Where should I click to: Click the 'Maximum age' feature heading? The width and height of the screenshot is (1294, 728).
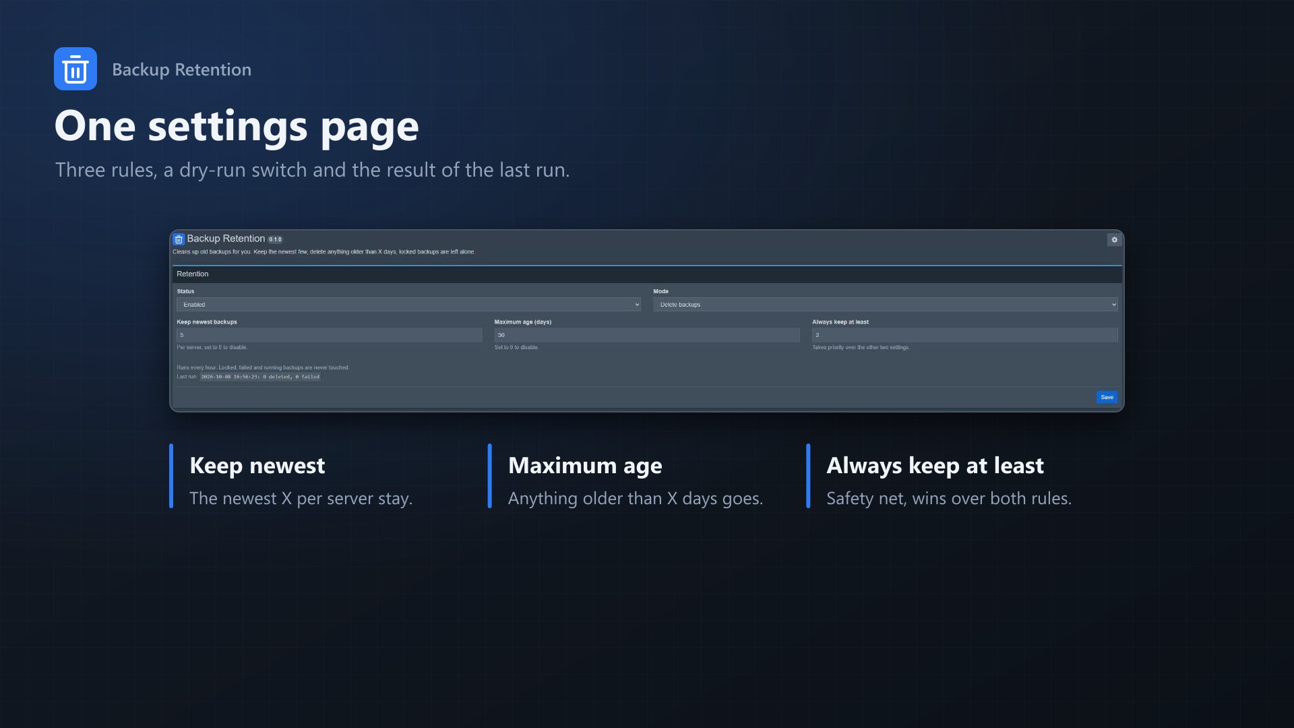(585, 465)
